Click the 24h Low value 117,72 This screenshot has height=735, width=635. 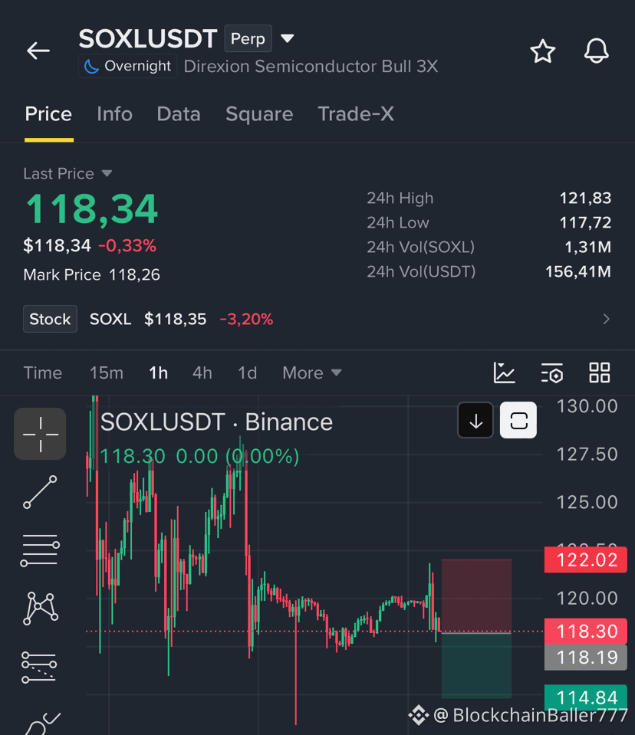tap(585, 223)
